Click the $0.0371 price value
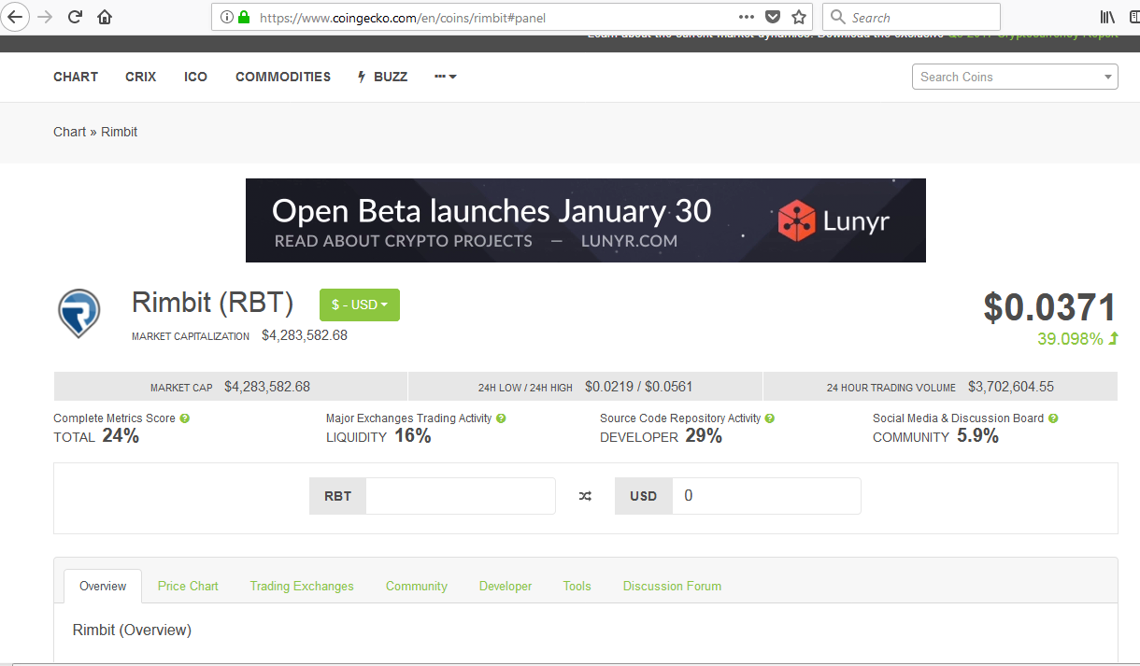 coord(1050,307)
